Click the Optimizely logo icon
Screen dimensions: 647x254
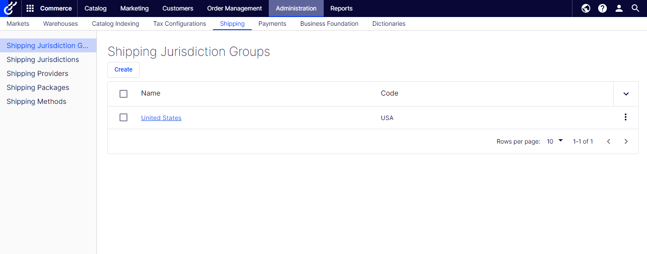[x=10, y=8]
